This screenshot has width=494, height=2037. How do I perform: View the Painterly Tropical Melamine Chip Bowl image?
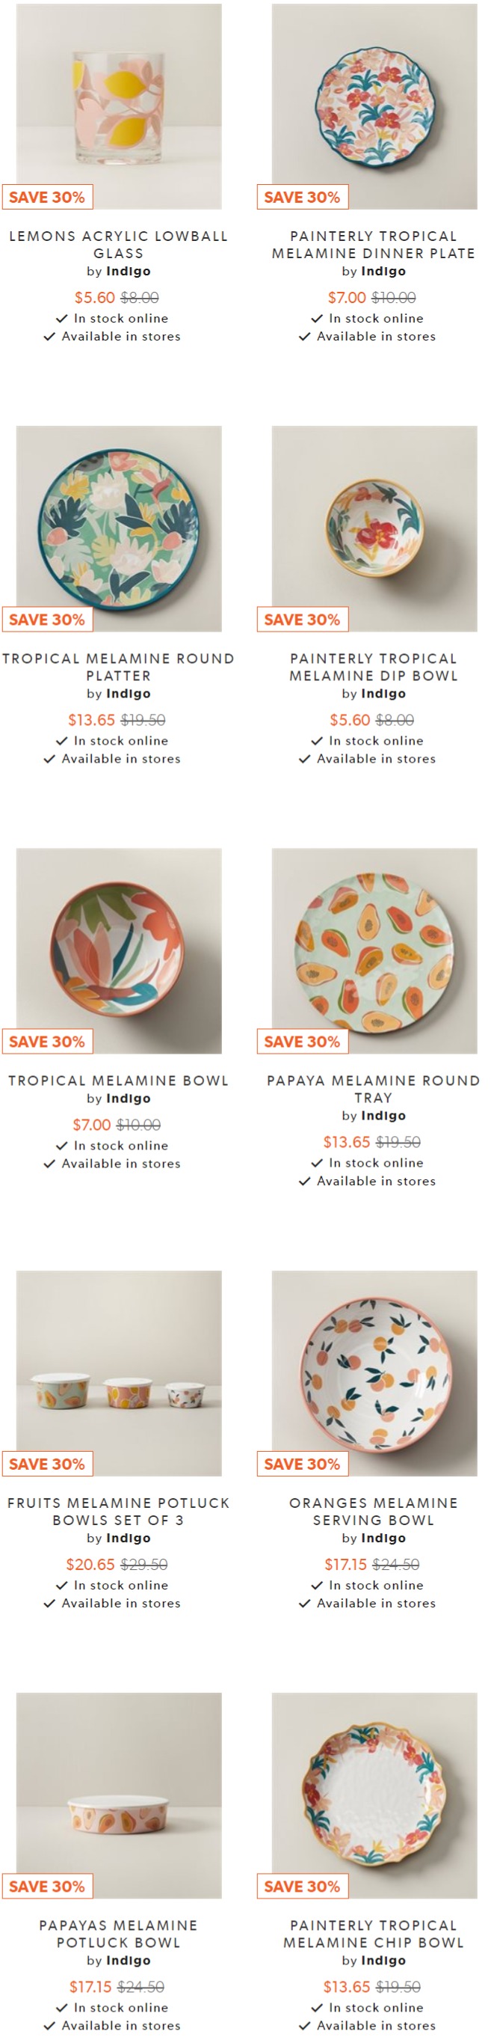point(374,1796)
